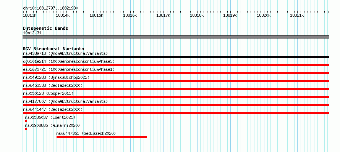The image size is (340, 152).
Task: Click the Cytogenetic Bands track title
Action: click(45, 28)
